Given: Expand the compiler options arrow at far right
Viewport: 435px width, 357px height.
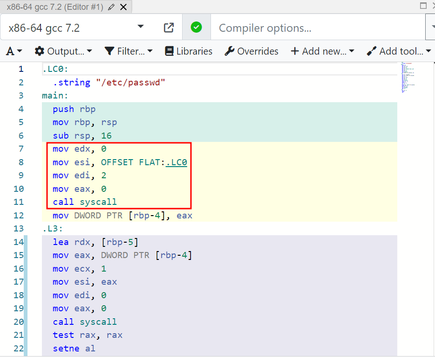Looking at the screenshot, I should coord(431,28).
